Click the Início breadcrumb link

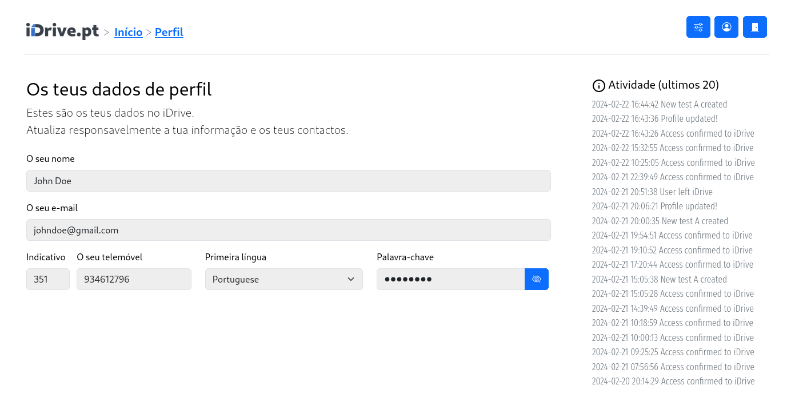point(129,32)
